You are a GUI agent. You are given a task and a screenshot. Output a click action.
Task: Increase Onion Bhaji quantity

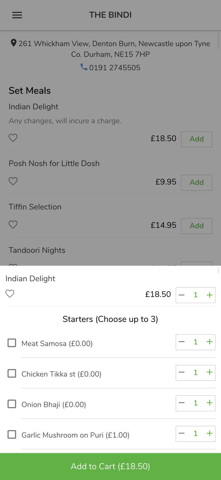coord(209,403)
